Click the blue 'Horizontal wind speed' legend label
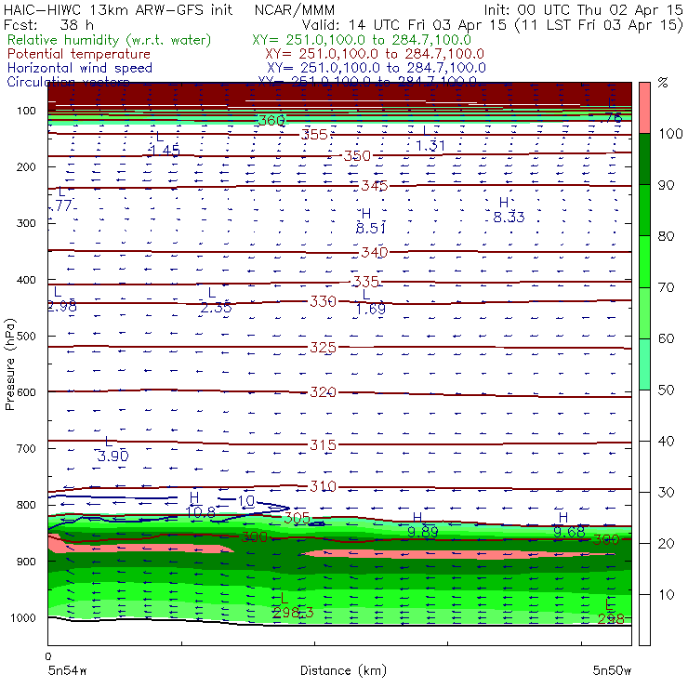 click(80, 68)
